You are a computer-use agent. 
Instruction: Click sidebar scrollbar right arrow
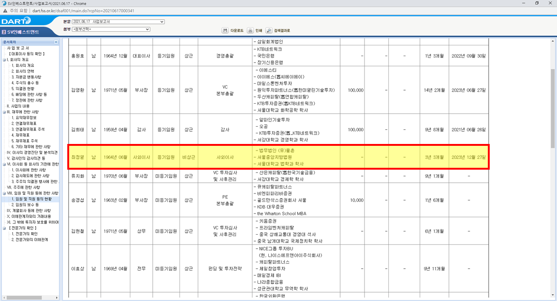(x=57, y=297)
